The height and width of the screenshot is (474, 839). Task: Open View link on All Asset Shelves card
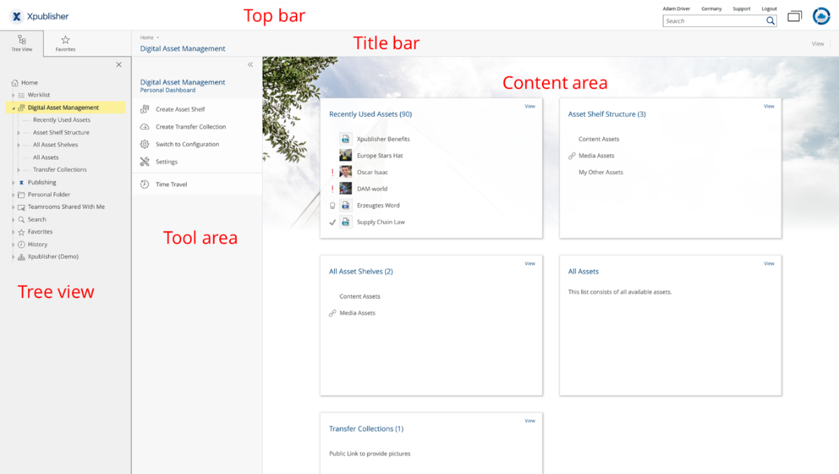point(530,264)
